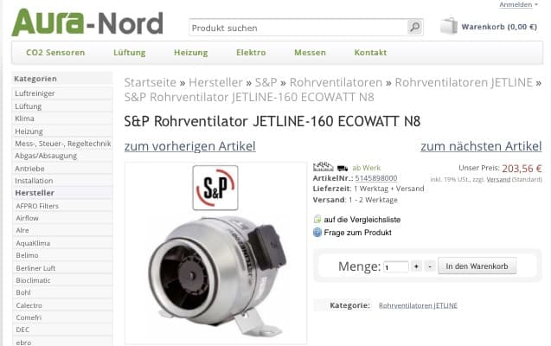Image resolution: width=551 pixels, height=346 pixels.
Task: Open the Lüftung navigation menu
Action: coord(130,53)
